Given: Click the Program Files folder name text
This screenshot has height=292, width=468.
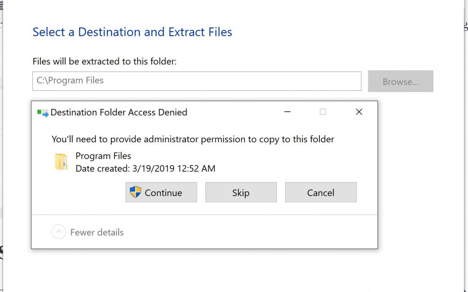Looking at the screenshot, I should [x=103, y=156].
